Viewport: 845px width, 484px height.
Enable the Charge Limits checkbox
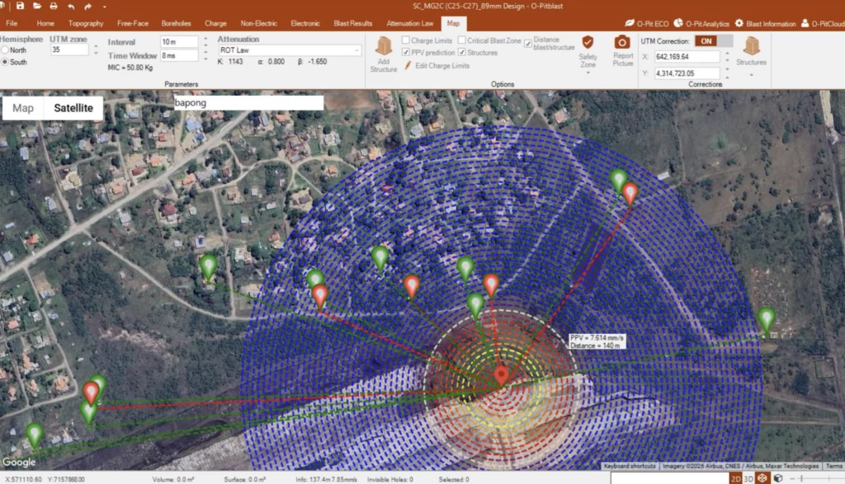click(x=406, y=40)
